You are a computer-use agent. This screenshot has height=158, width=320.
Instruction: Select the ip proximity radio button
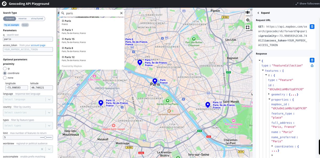[5, 68]
